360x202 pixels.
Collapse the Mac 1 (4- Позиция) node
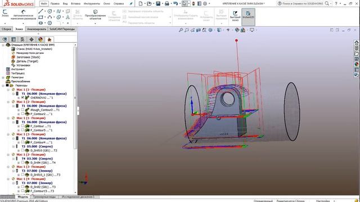pyautogui.click(x=8, y=179)
